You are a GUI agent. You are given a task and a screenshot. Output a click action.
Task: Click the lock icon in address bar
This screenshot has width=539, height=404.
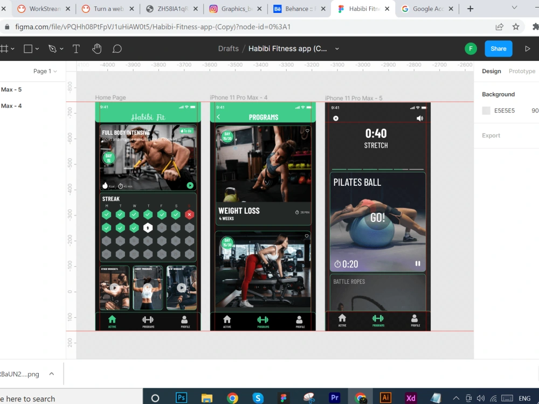7,27
